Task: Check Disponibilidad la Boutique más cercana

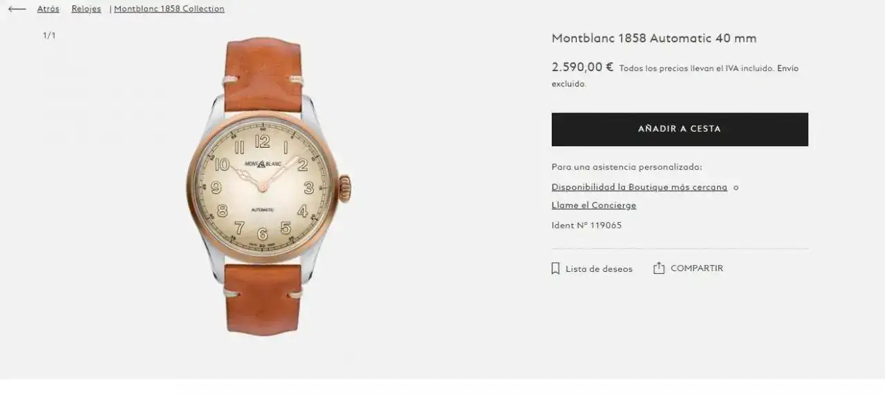Action: click(x=640, y=187)
